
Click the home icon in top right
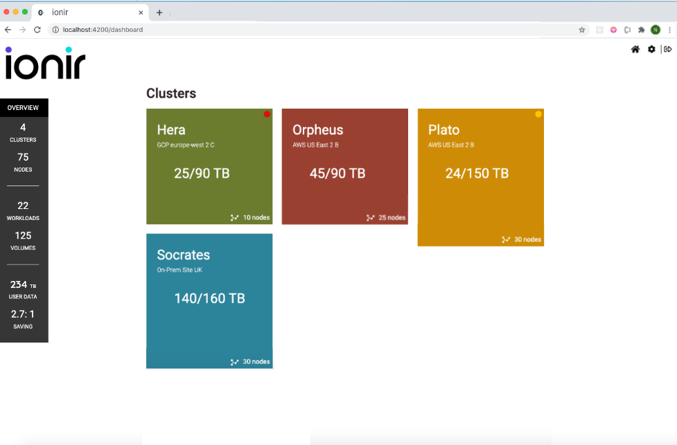[635, 49]
